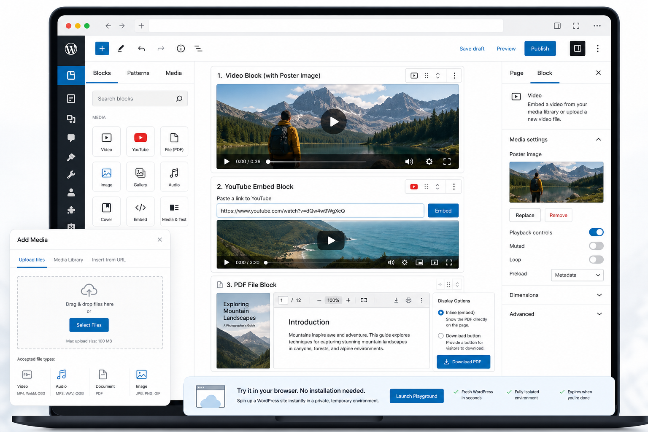The image size is (648, 432).
Task: Open the Preload dropdown showing Metadata
Action: click(577, 275)
